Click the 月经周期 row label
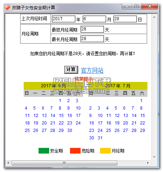This screenshot has width=163, height=172. pos(30,34)
